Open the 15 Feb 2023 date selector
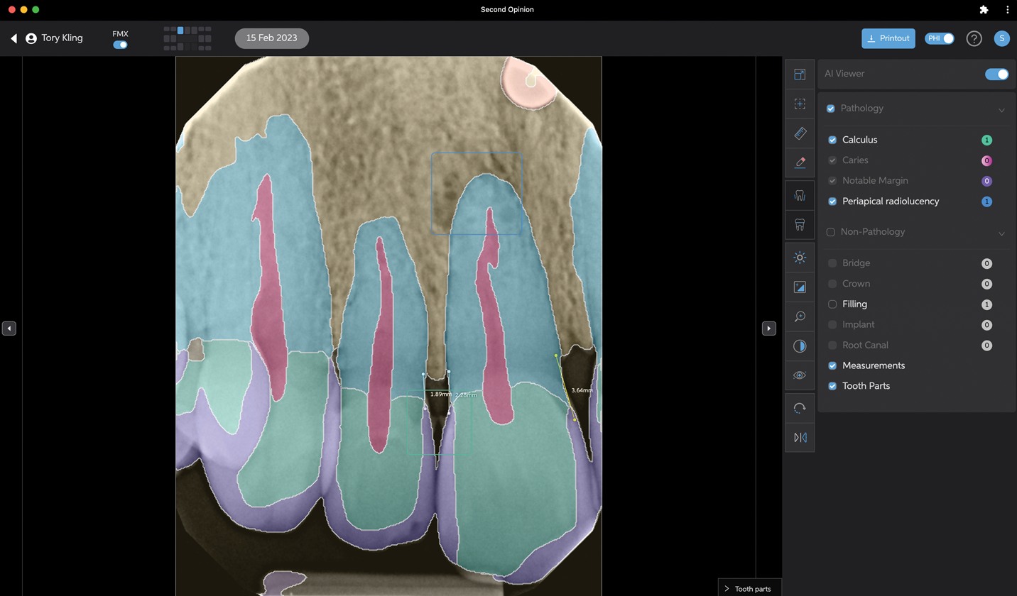 tap(271, 38)
